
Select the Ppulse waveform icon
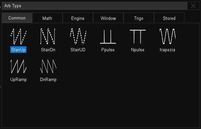108,37
